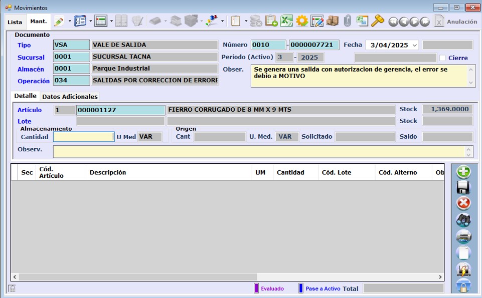The height and width of the screenshot is (298, 482).
Task: Click the purple Evaluado color indicator
Action: click(x=256, y=288)
